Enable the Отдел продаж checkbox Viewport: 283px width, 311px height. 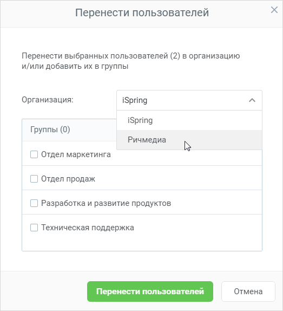click(34, 179)
